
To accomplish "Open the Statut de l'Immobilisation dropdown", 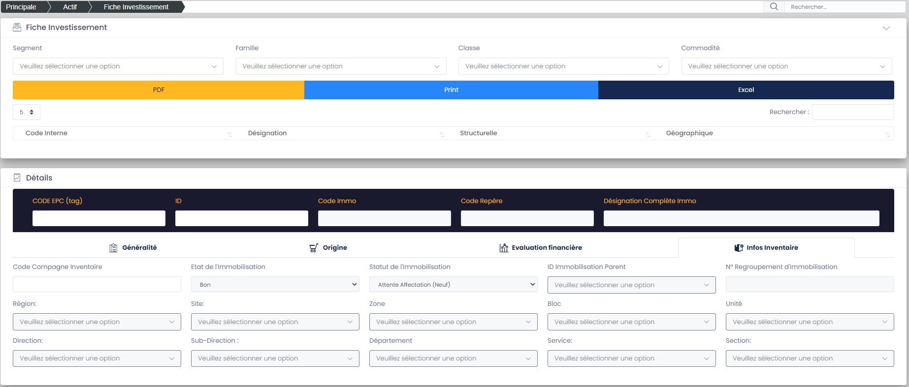I will [x=453, y=285].
